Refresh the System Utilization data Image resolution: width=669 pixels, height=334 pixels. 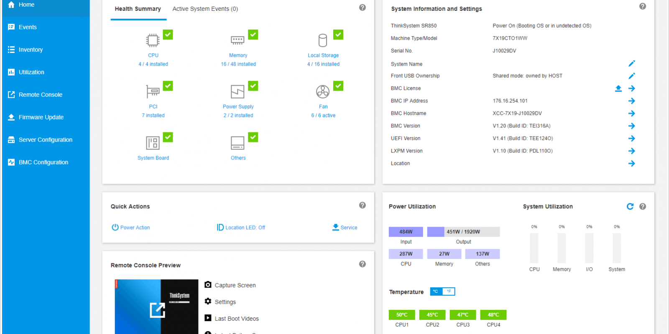(x=630, y=206)
